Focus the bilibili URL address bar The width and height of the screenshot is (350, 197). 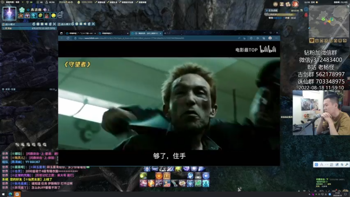[156, 38]
